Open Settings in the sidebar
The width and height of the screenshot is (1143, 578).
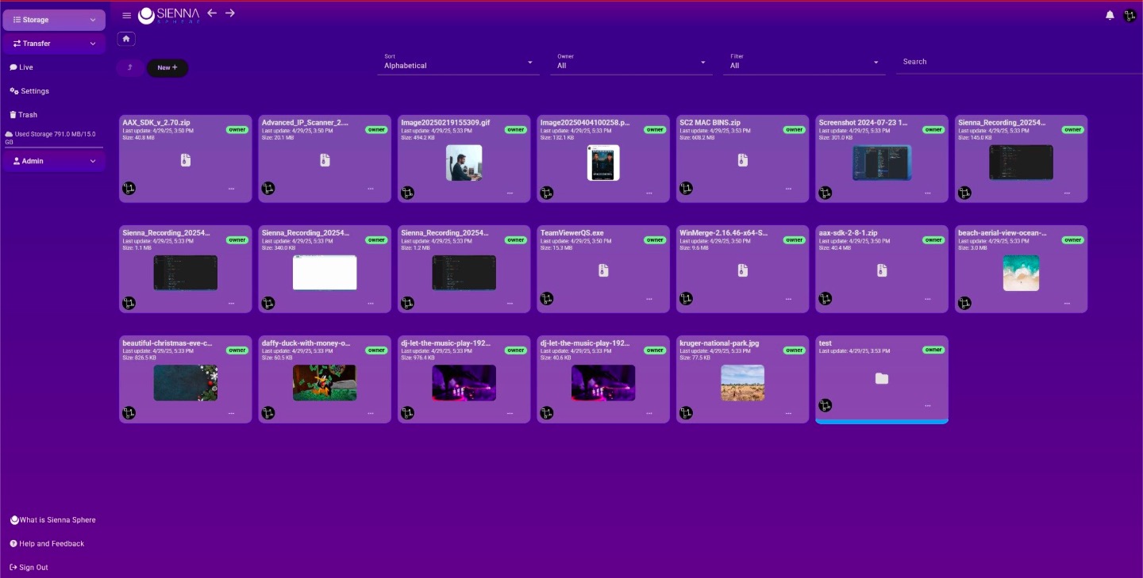point(29,91)
